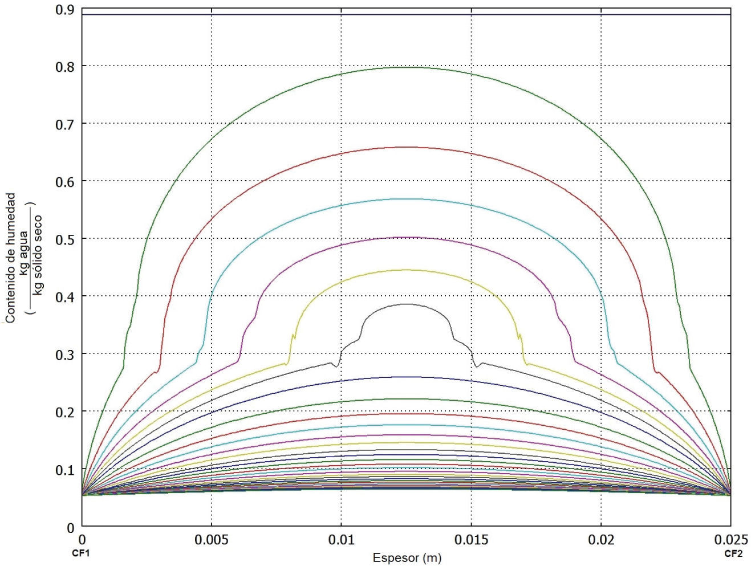Click the 'Espesor (m)' x-axis title
This screenshot has height=566, width=751.
pos(407,557)
